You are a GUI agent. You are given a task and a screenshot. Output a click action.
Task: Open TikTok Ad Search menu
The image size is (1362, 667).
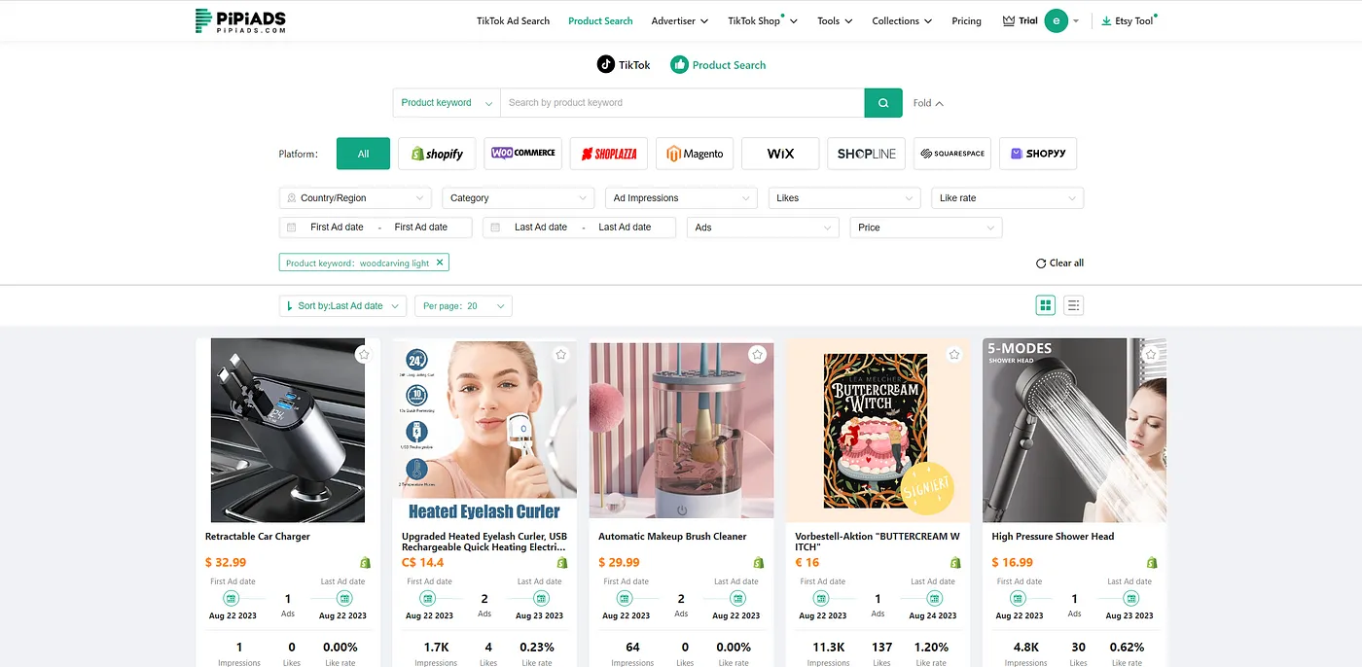513,20
